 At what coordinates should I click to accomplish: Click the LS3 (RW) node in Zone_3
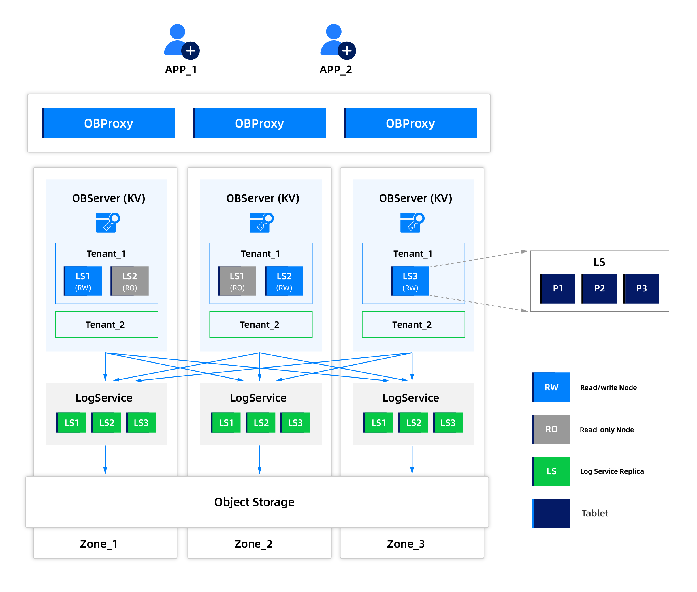click(x=410, y=281)
